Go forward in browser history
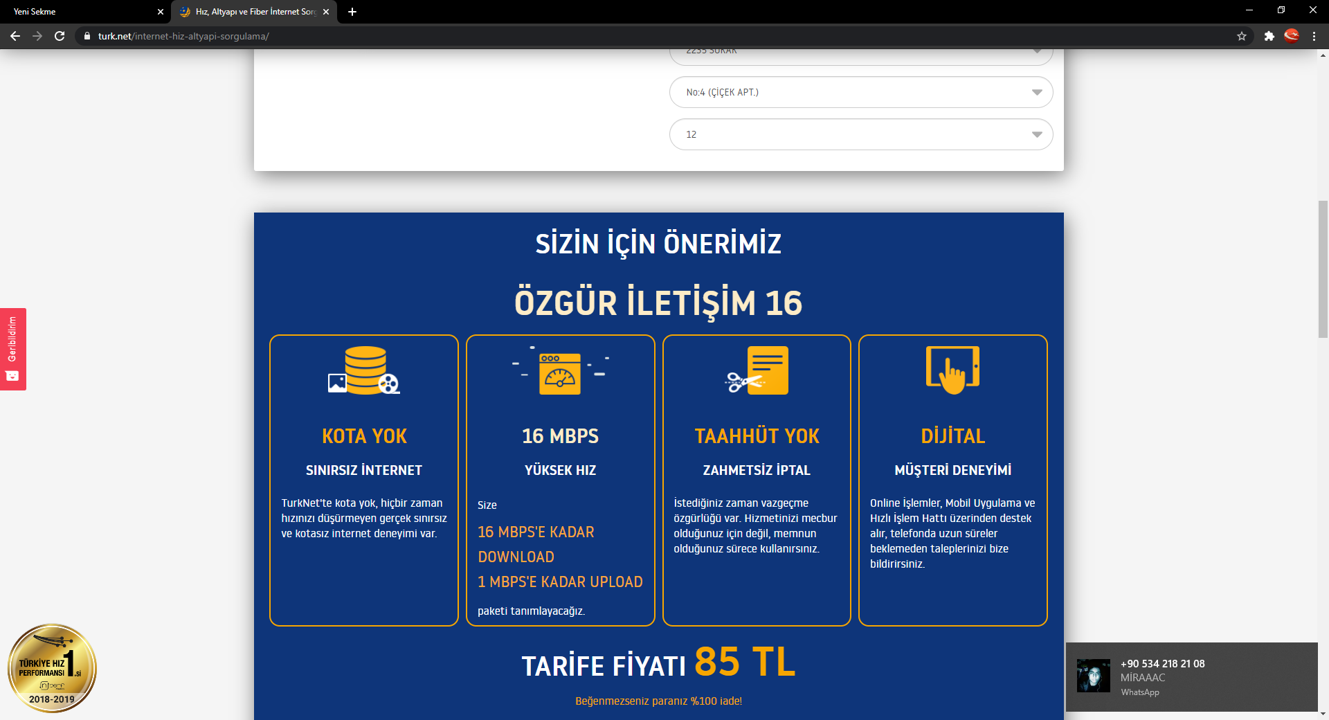 point(37,36)
